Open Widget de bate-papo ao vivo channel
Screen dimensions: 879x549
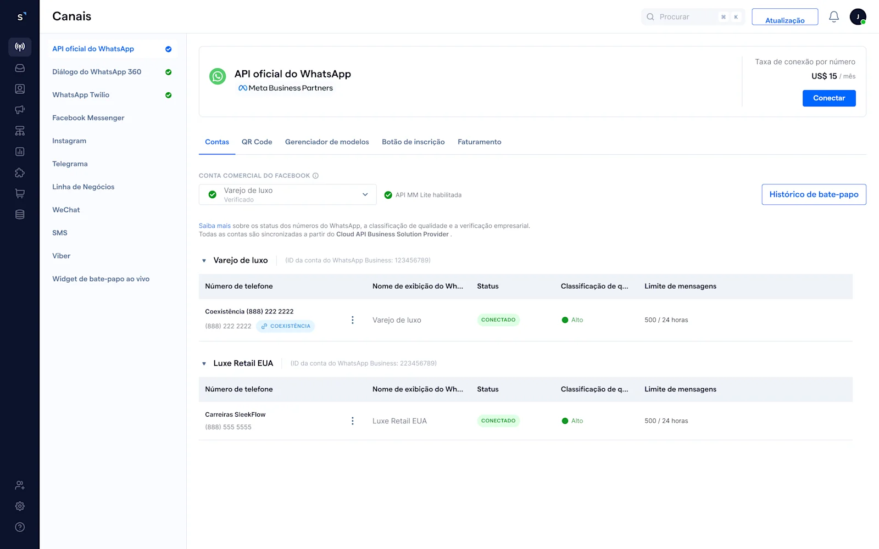tap(112, 279)
